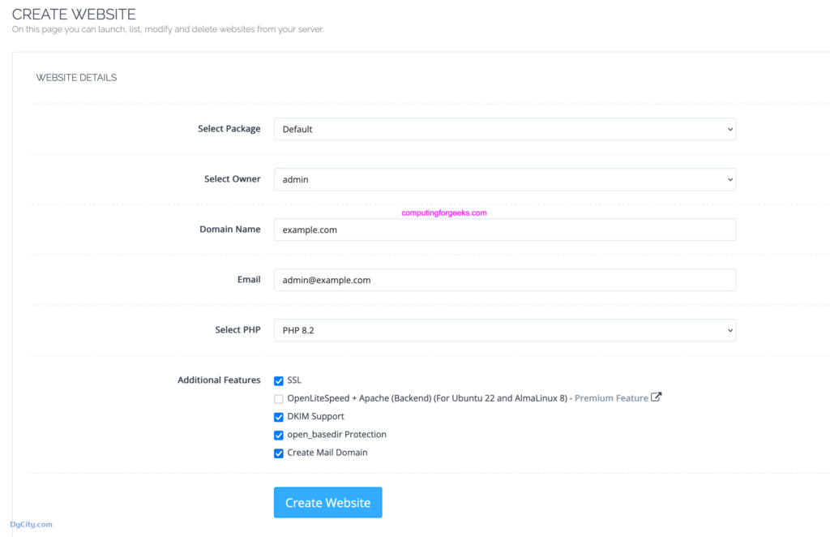Click the Select Package dropdown arrow

(730, 129)
